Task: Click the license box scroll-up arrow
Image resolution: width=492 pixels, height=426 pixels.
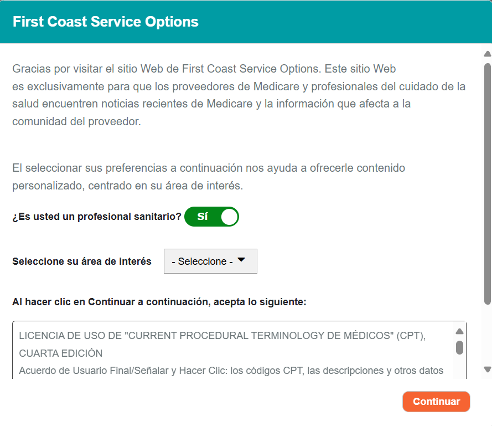Action: tap(459, 332)
